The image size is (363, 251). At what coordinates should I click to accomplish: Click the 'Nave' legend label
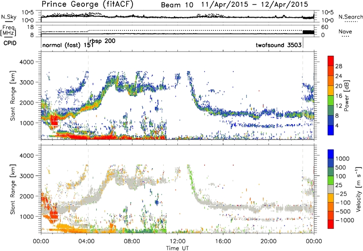(345, 32)
